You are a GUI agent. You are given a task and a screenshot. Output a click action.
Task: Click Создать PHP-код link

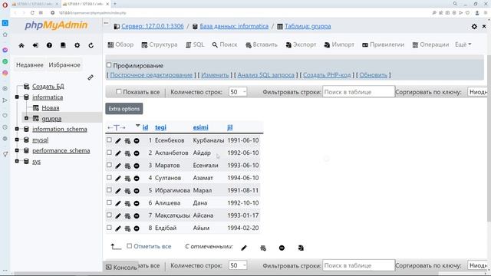(x=327, y=75)
